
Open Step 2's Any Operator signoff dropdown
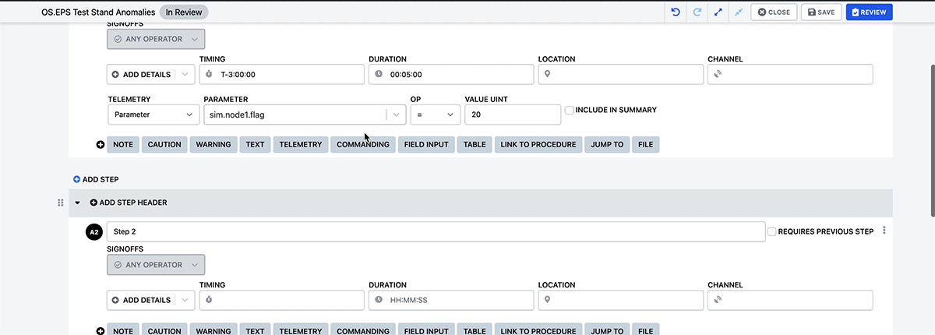click(156, 265)
